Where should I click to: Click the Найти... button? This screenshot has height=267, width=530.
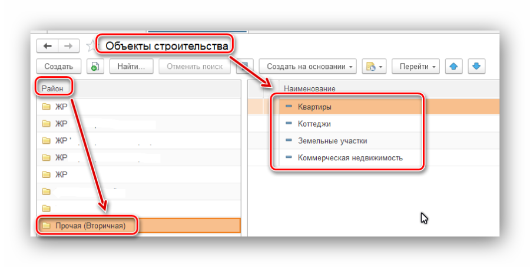(x=131, y=67)
